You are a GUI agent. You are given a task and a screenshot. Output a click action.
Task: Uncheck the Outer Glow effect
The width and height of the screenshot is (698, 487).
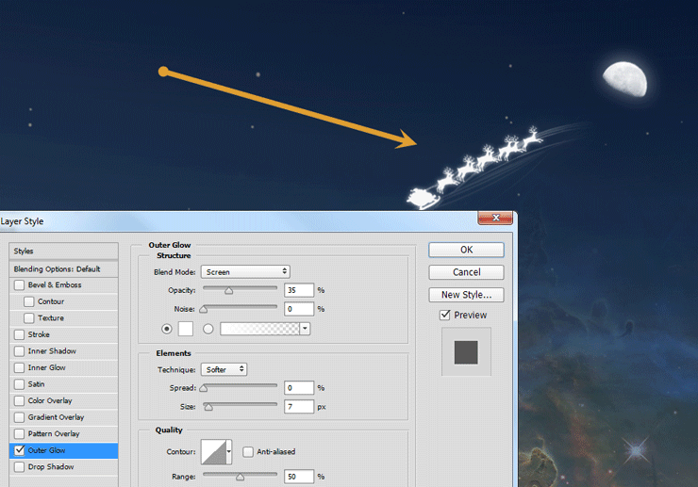point(19,450)
